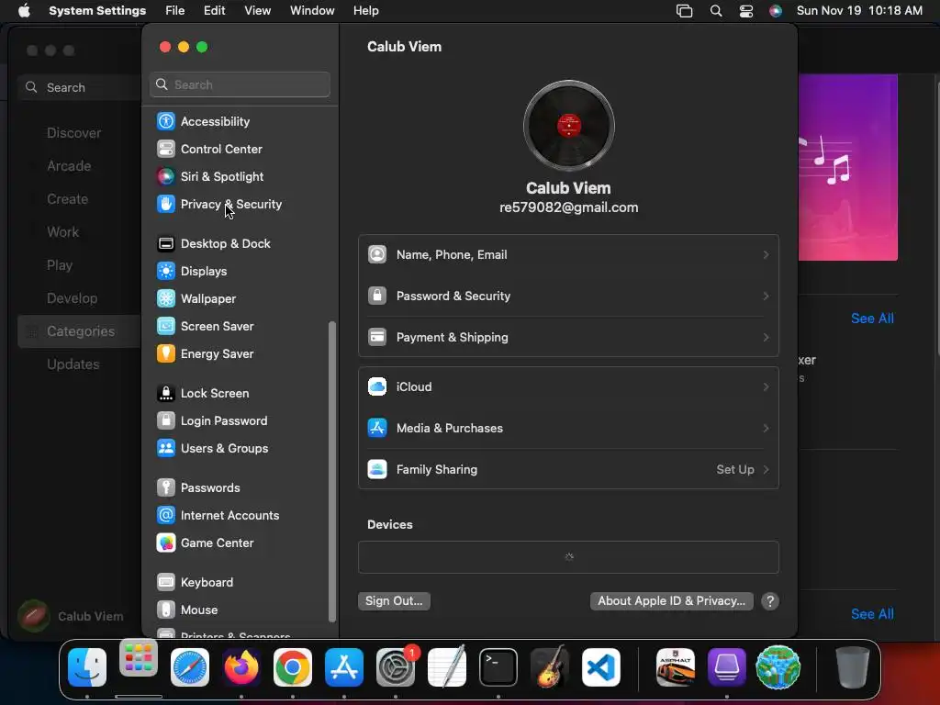Select Mouse settings icon
940x705 pixels.
point(166,610)
